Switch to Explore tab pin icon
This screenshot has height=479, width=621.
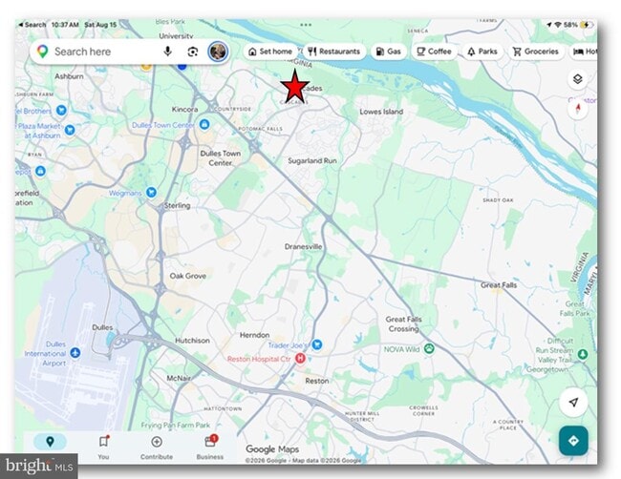pyautogui.click(x=50, y=442)
